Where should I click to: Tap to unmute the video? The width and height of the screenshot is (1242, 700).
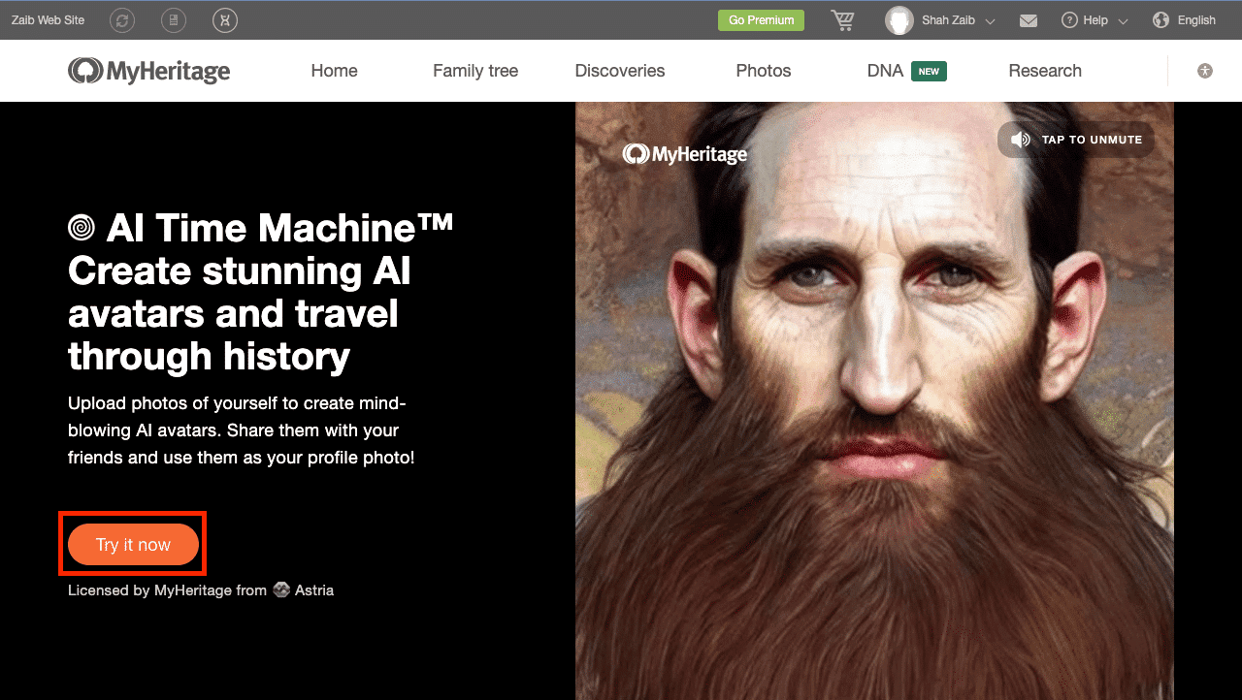[1076, 140]
